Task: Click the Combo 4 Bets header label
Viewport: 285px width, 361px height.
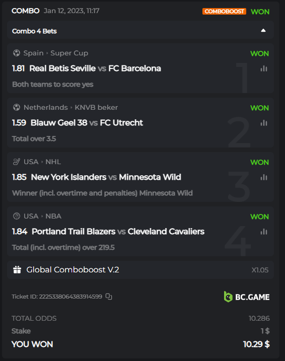Action: click(34, 31)
